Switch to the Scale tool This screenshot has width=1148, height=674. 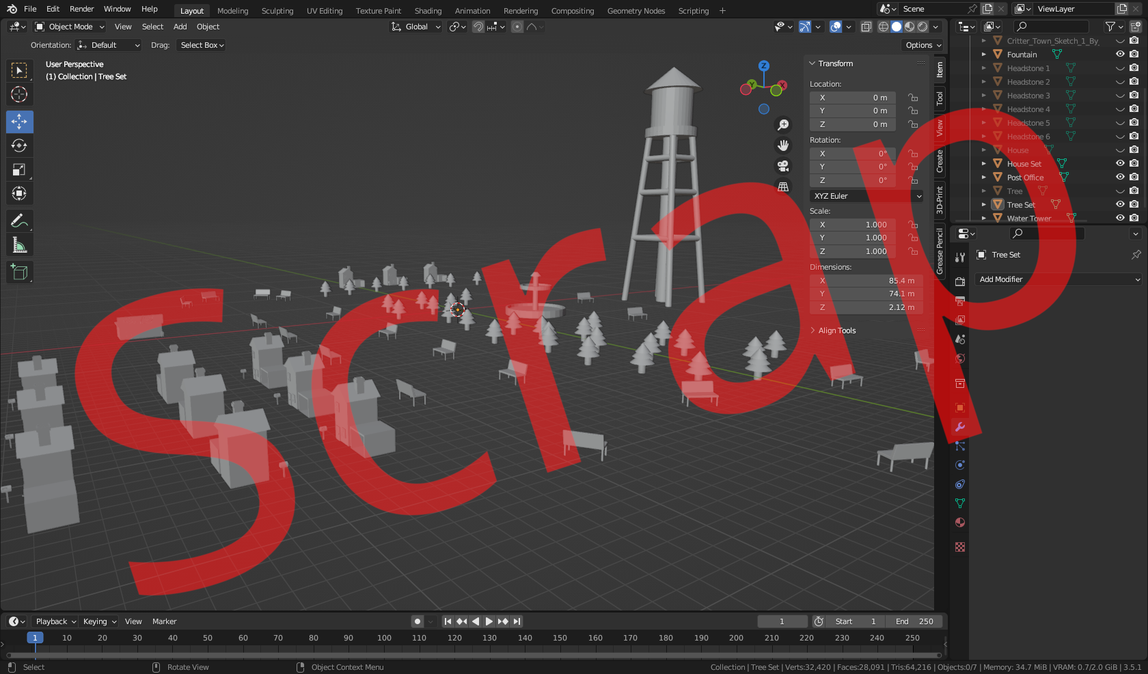19,170
